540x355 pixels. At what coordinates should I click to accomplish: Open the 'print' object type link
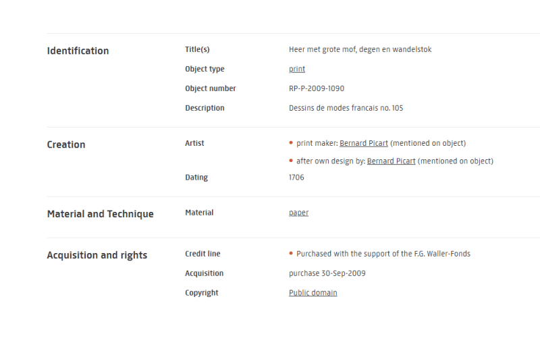297,69
